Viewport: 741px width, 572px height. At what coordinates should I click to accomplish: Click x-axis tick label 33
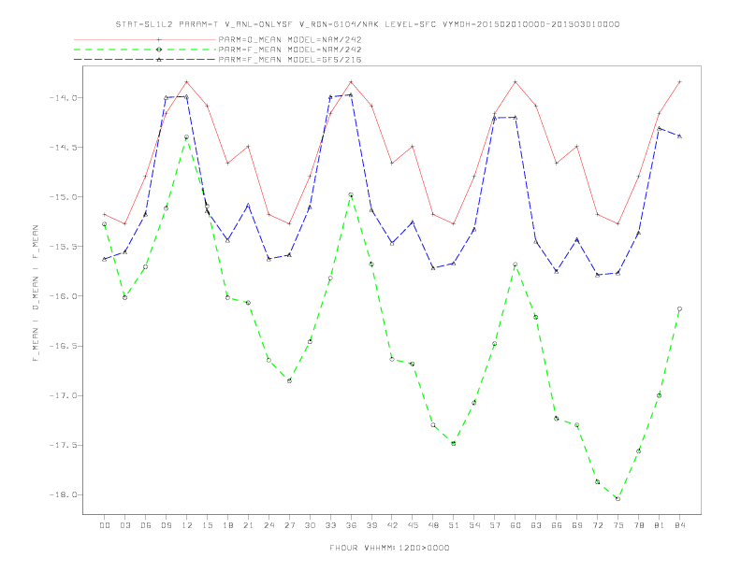pyautogui.click(x=330, y=525)
